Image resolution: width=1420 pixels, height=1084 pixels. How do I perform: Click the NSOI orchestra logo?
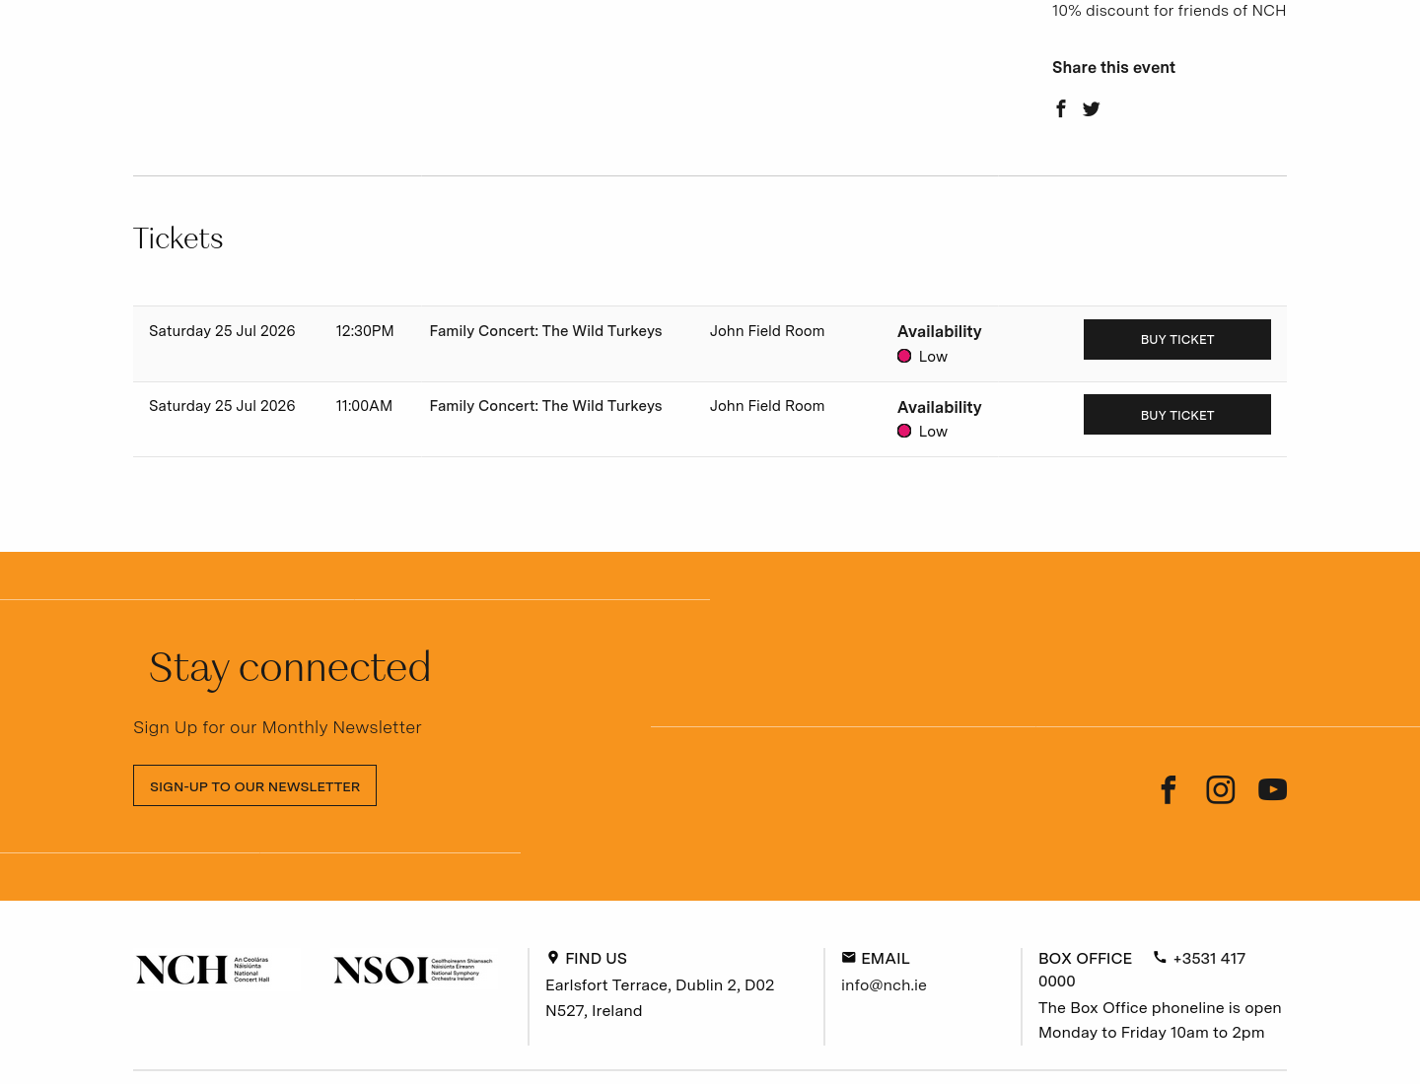pyautogui.click(x=412, y=970)
